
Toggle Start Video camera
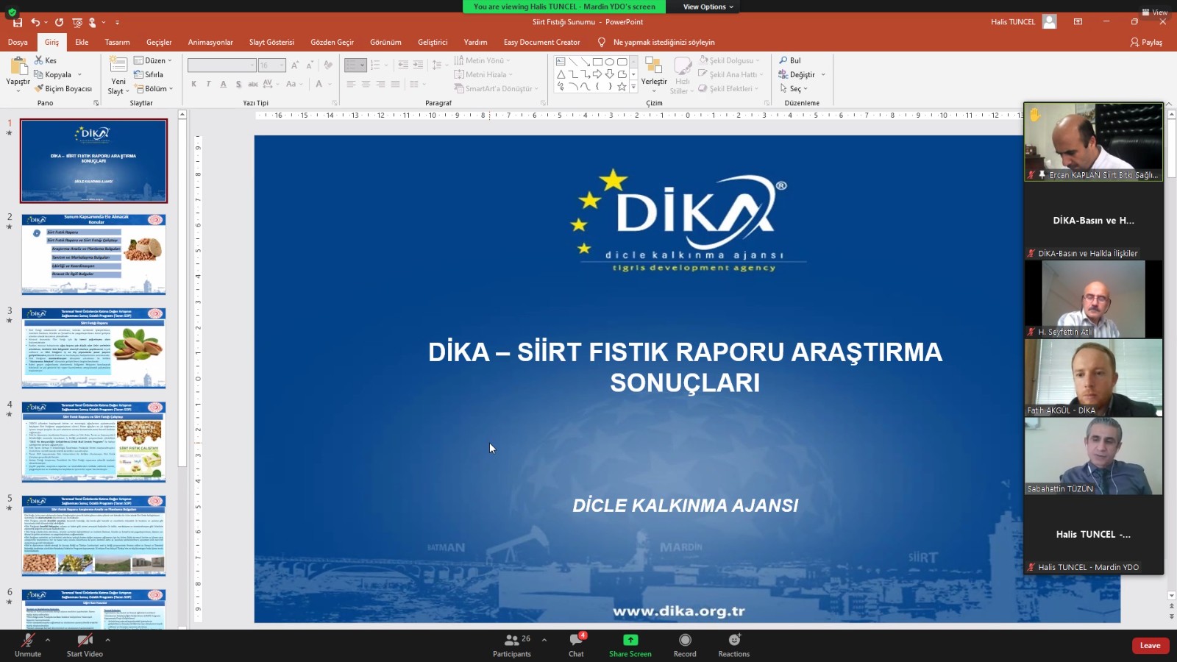85,645
